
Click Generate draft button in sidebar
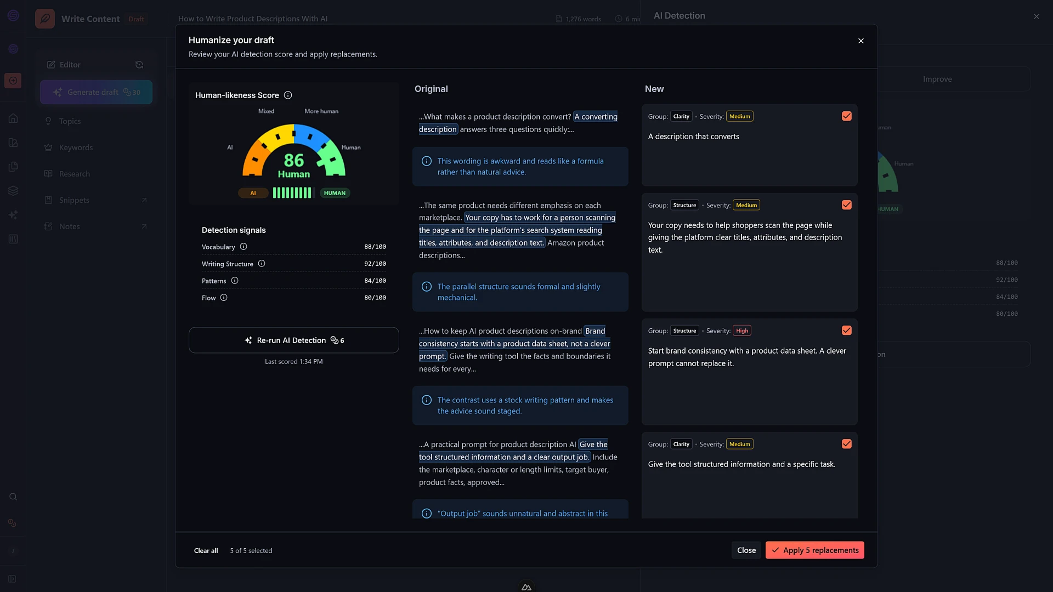point(96,92)
